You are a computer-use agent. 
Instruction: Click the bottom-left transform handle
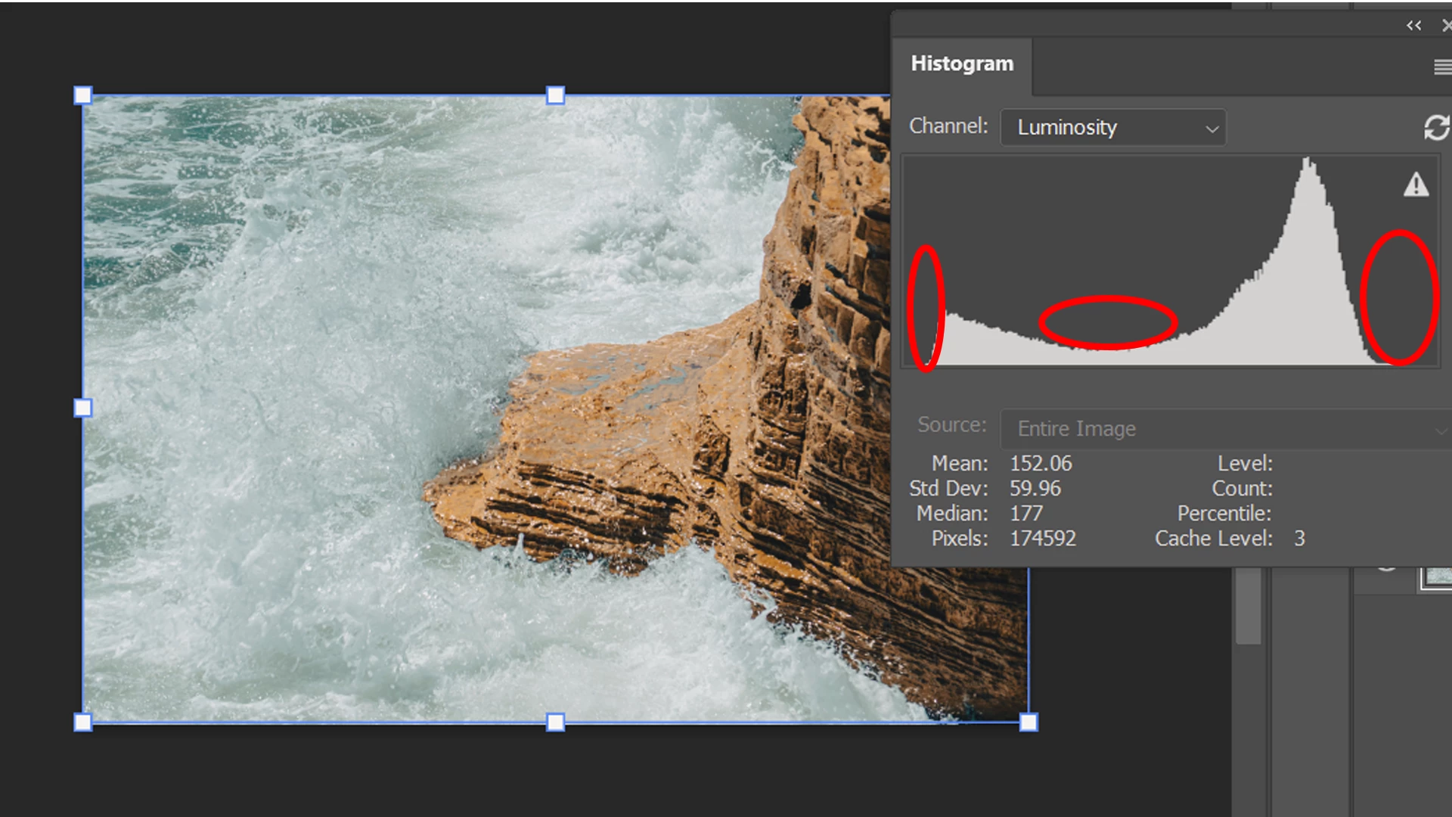(83, 722)
